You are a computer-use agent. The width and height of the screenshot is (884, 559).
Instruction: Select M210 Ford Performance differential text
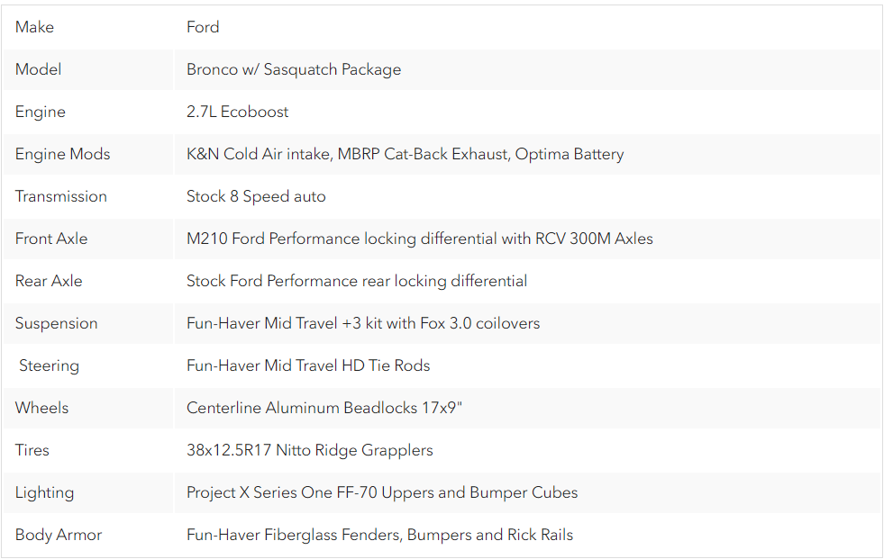pos(419,239)
